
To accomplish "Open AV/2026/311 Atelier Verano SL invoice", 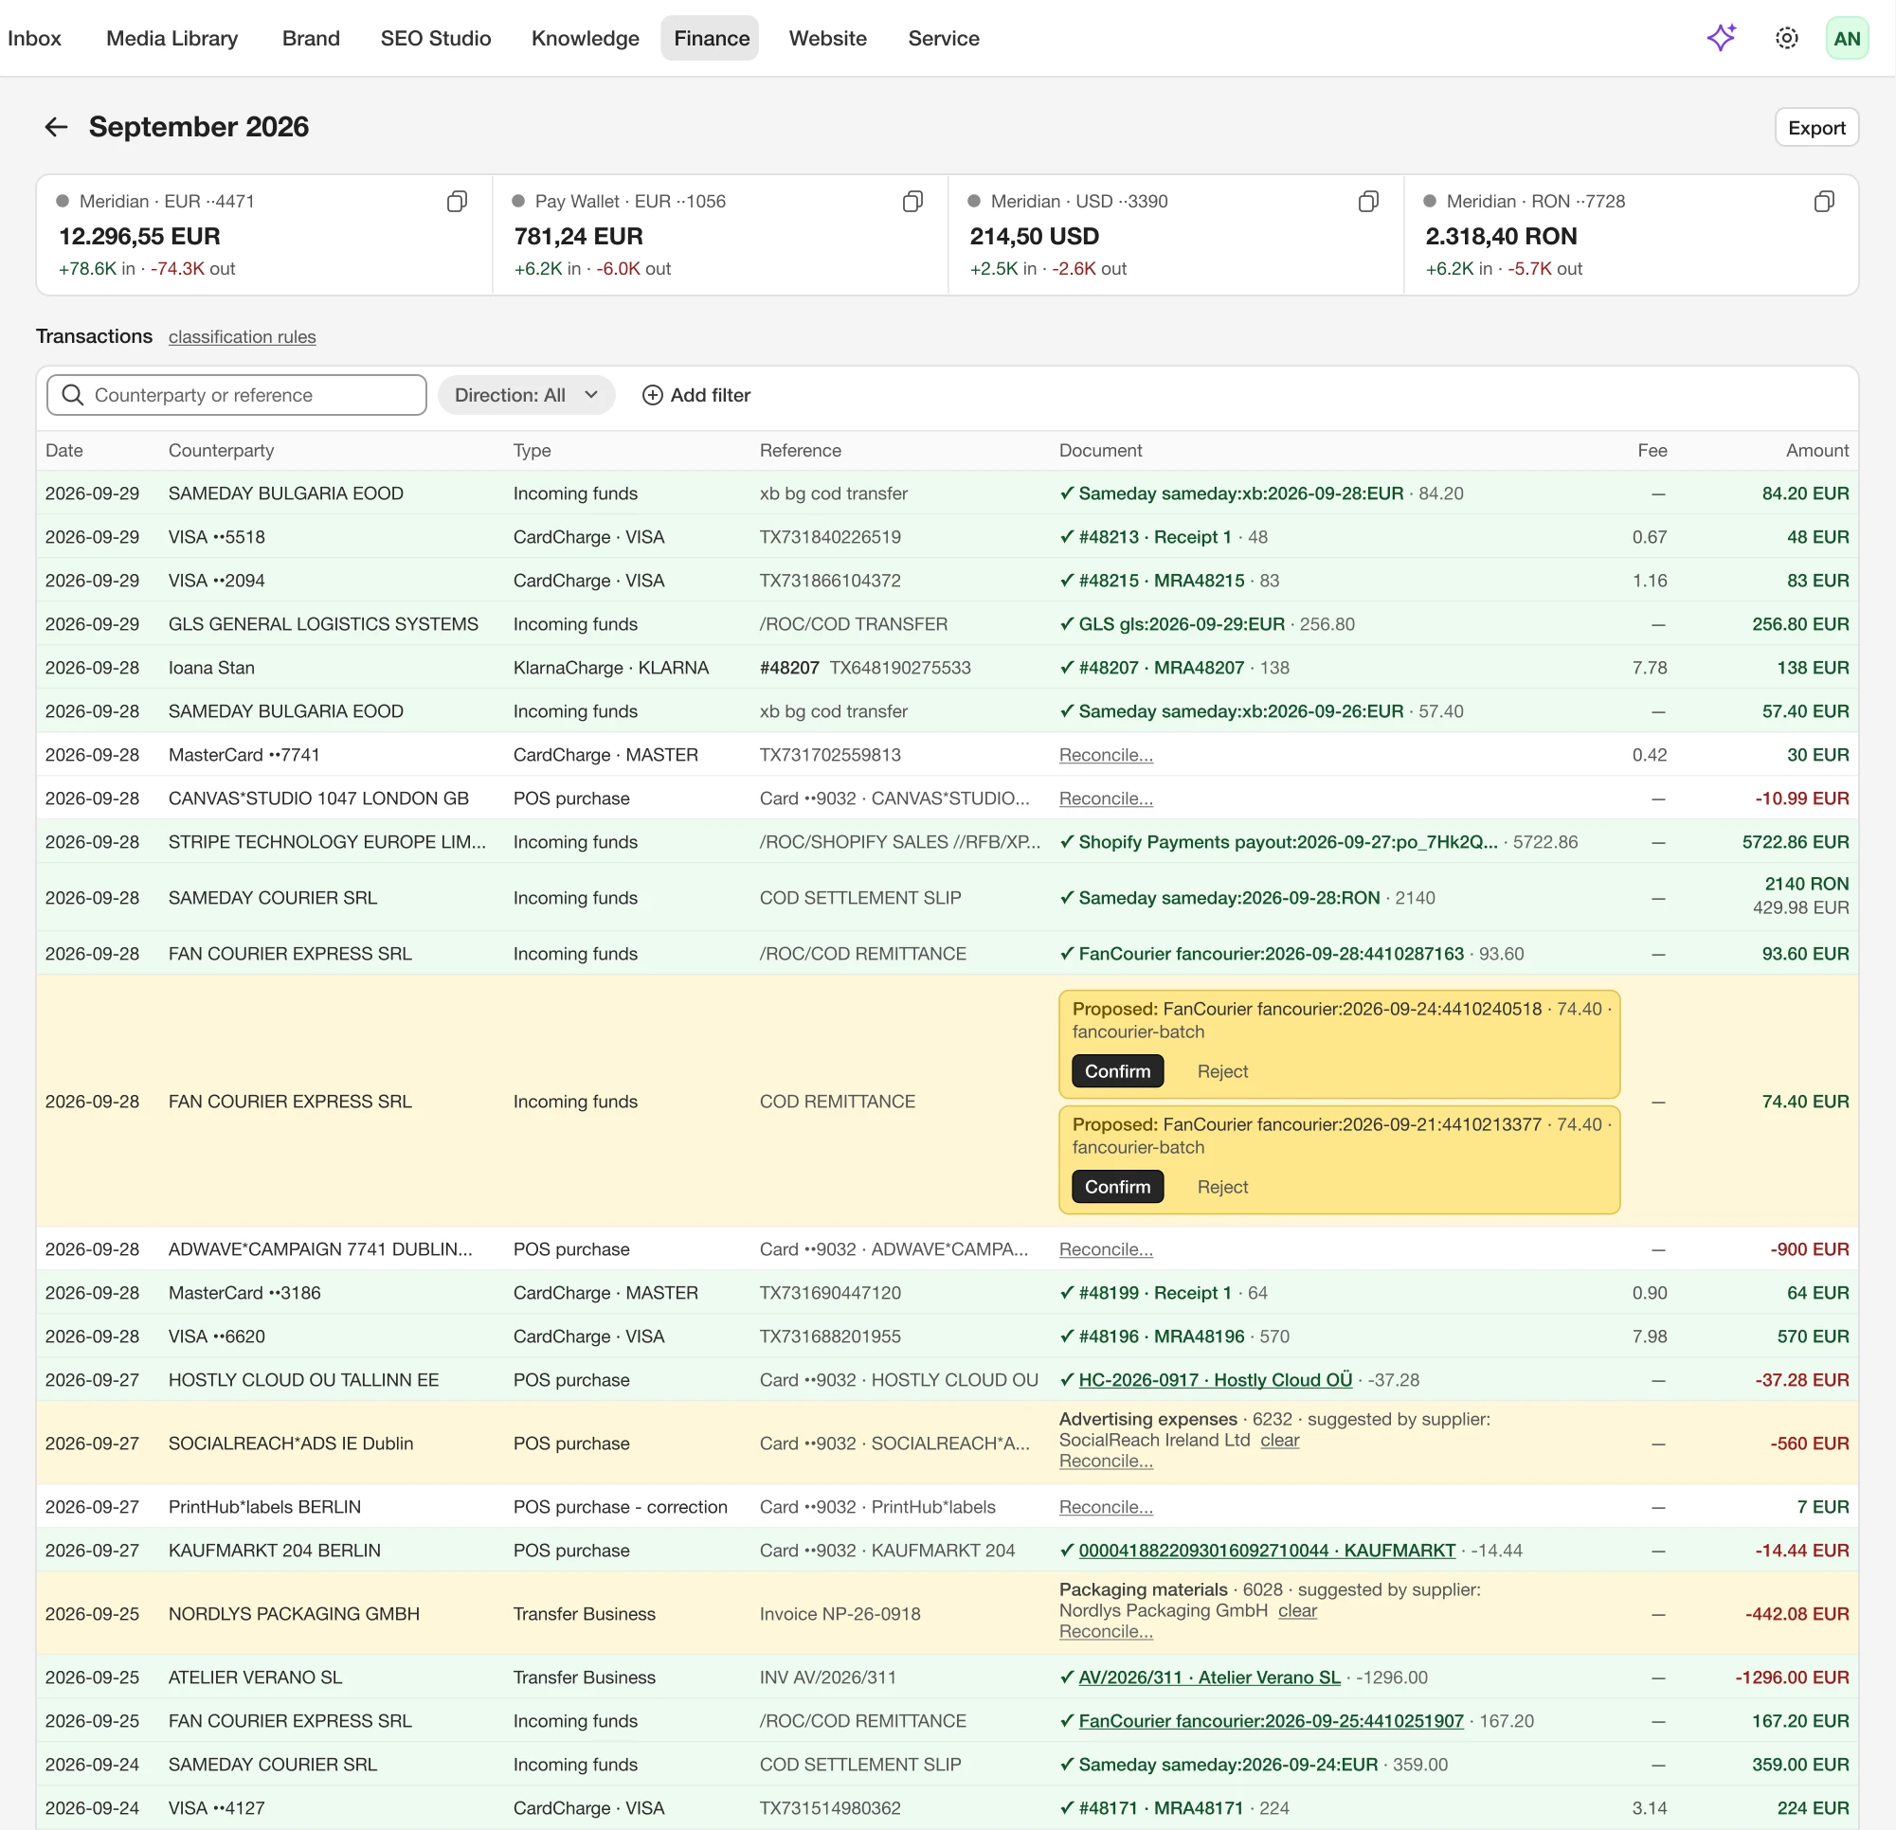I will click(x=1209, y=1677).
